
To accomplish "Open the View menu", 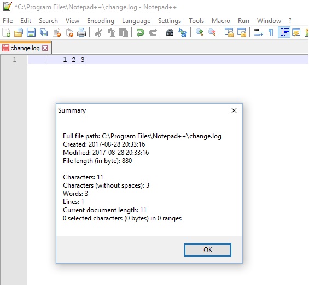I will pos(72,21).
